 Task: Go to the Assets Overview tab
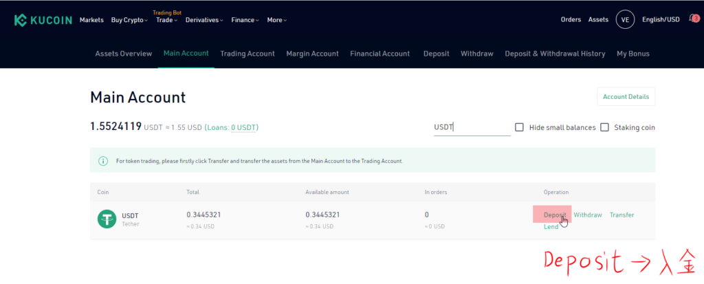(124, 54)
